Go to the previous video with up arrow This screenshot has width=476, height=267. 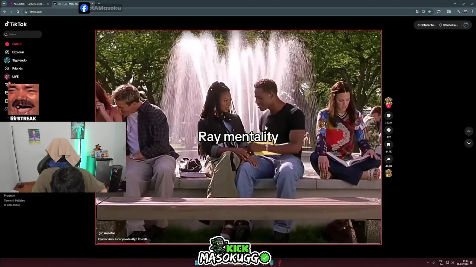click(x=469, y=131)
